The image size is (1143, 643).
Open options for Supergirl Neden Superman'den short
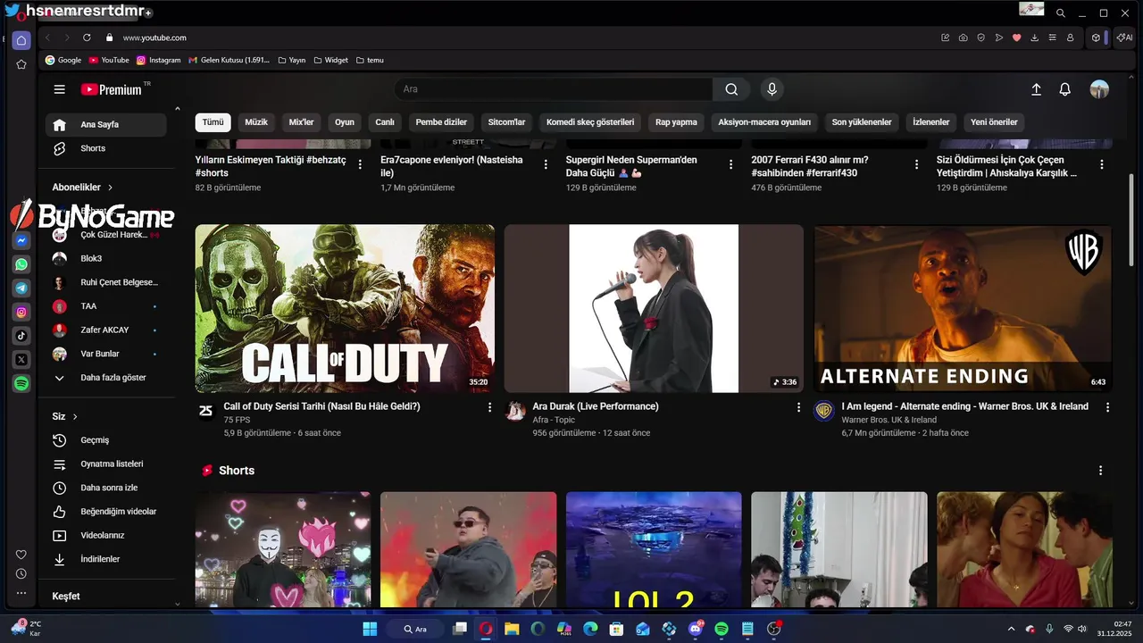point(730,164)
